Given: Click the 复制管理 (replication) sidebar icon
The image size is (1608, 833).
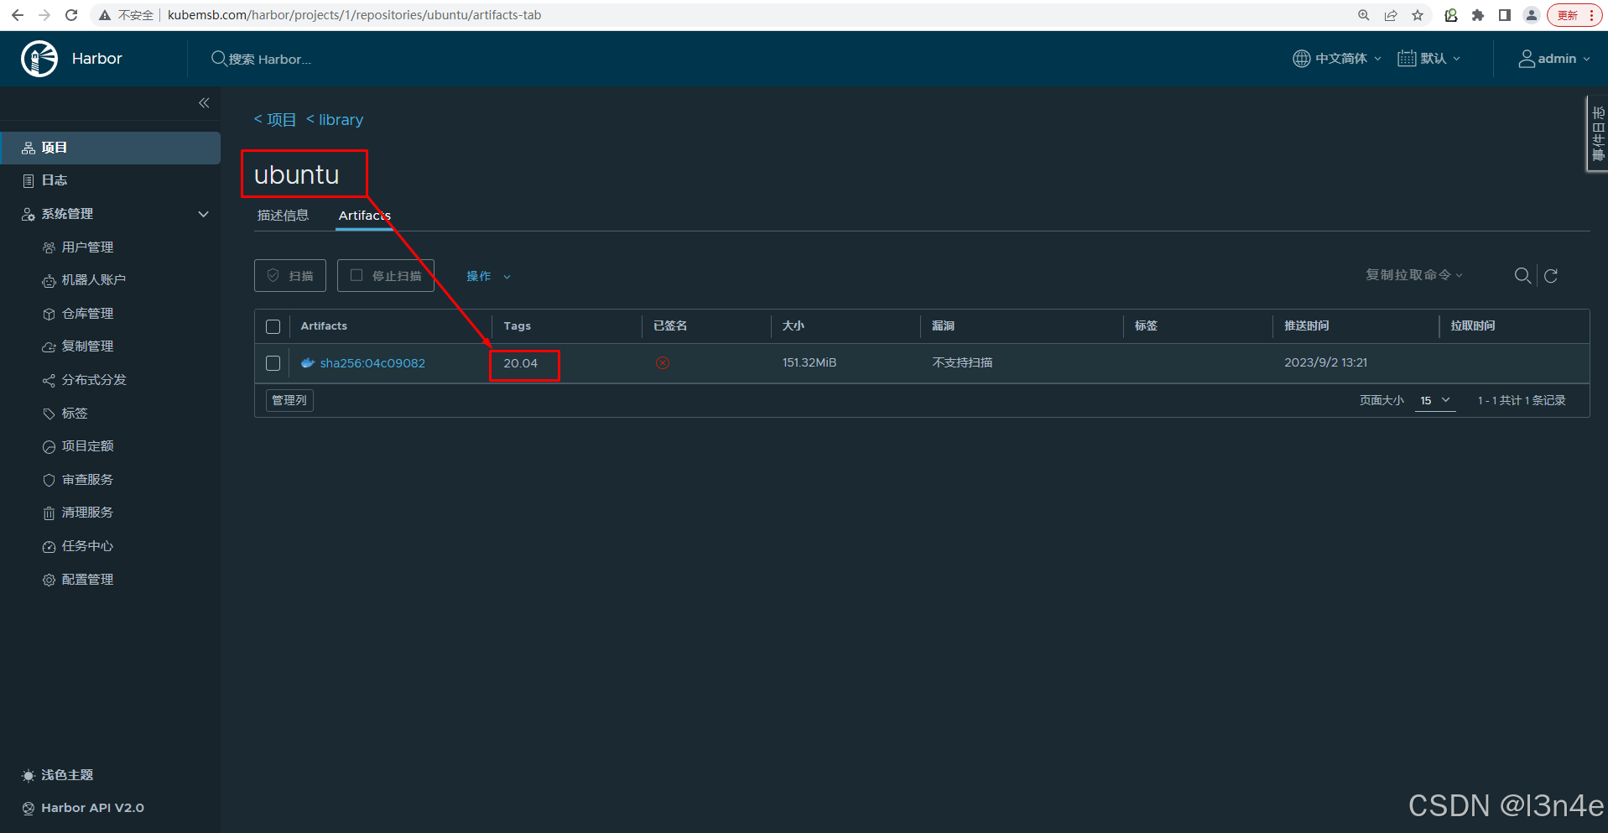Looking at the screenshot, I should point(49,346).
